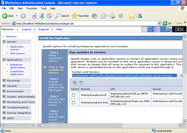Image resolution: width=187 pixels, height=133 pixels.
Task: Click the address URL field
Action: pyautogui.click(x=87, y=23)
